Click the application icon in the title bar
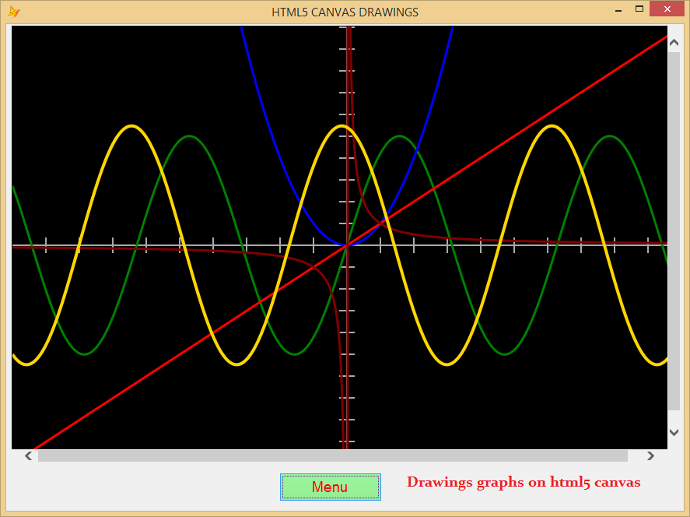The height and width of the screenshot is (517, 690). [x=14, y=11]
